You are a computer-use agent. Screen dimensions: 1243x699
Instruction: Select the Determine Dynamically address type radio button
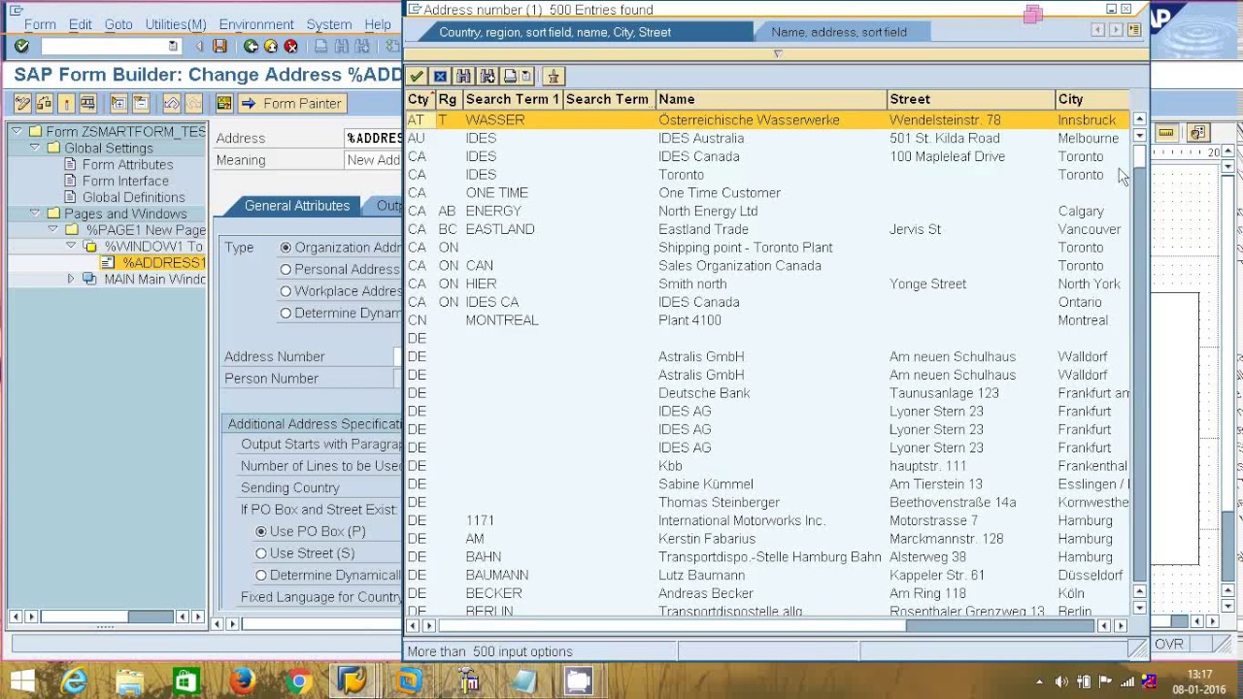coord(286,314)
